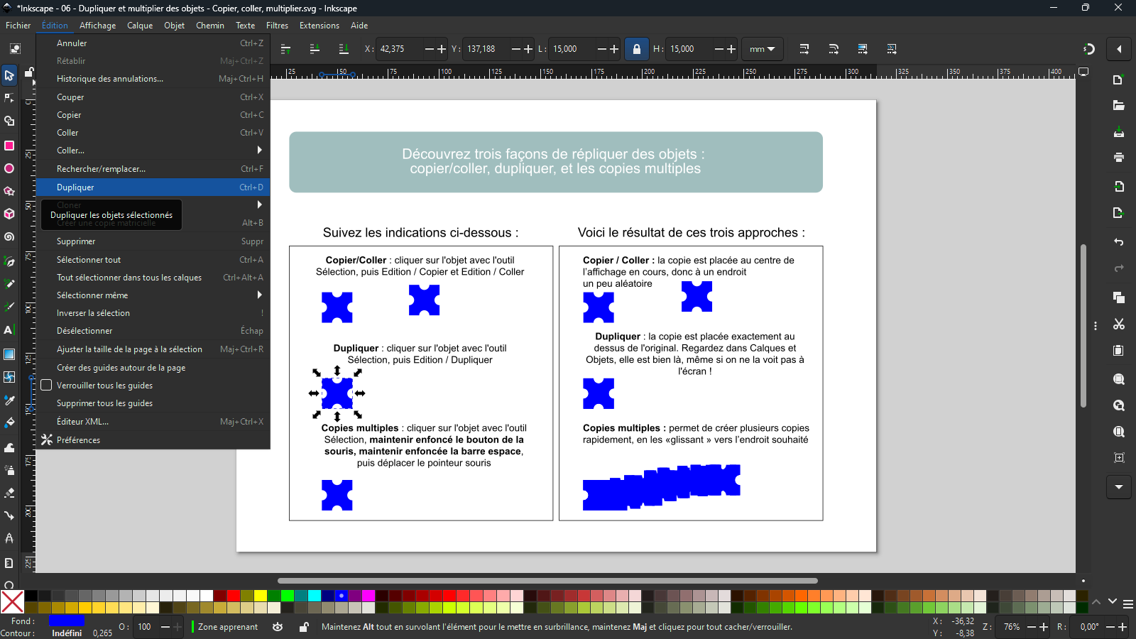Screen dimensions: 1136x639
Task: Toggle scale rounded corners option
Action: coord(834,49)
